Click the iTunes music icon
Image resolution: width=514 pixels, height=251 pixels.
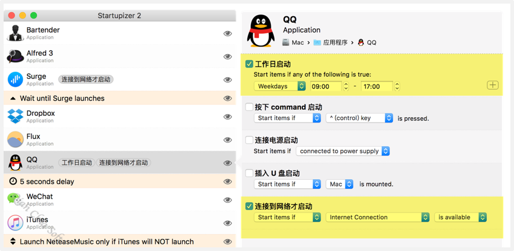coord(15,223)
